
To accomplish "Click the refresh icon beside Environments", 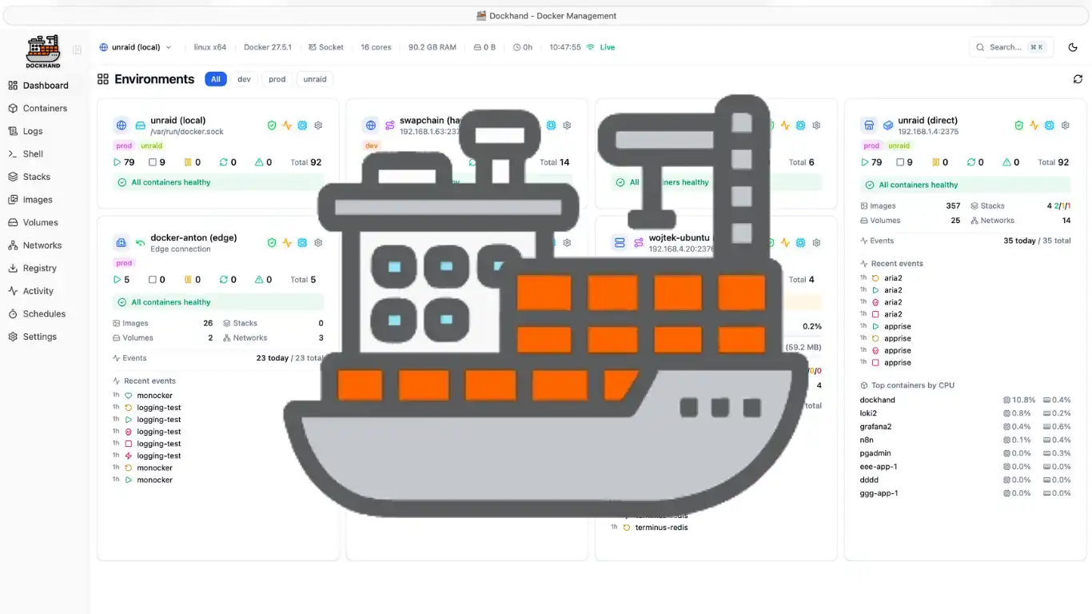I will [x=1078, y=79].
